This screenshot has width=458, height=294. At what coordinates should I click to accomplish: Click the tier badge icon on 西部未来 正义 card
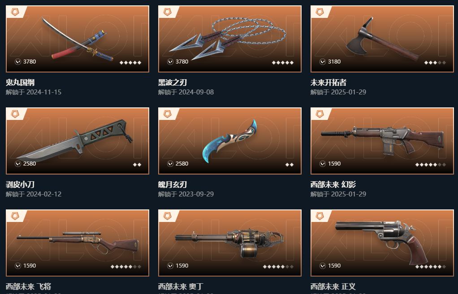pos(320,216)
